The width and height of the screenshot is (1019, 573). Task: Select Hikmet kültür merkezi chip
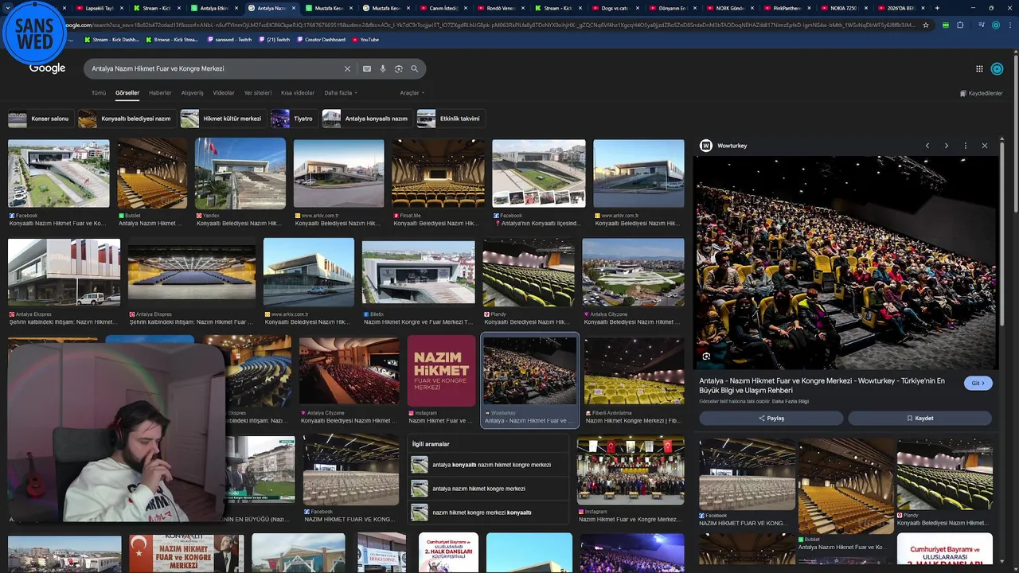pos(223,119)
